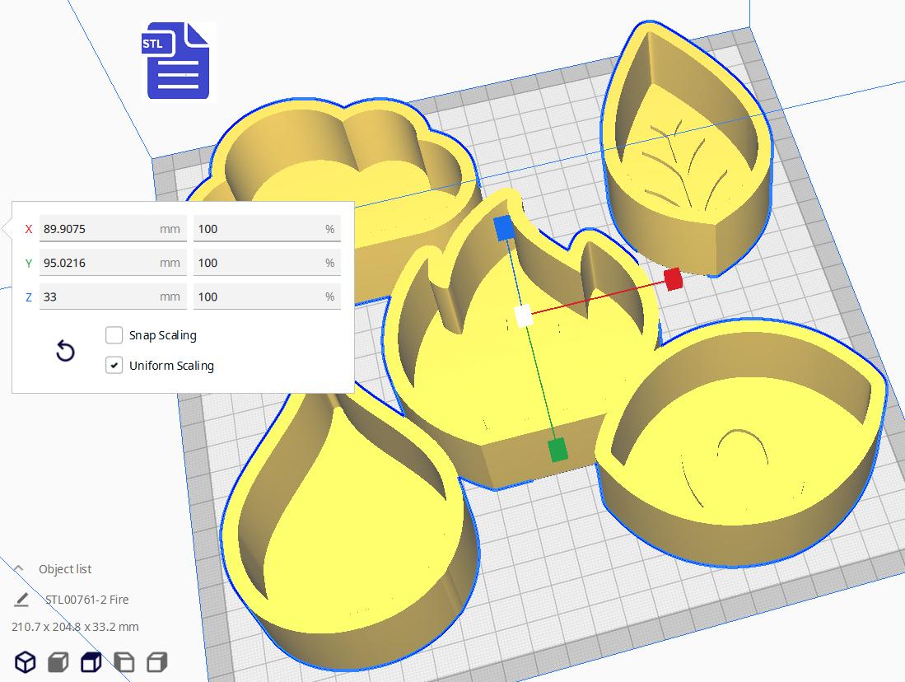Select the STL00761-2 Fire object entry
This screenshot has height=682, width=905.
tap(87, 600)
